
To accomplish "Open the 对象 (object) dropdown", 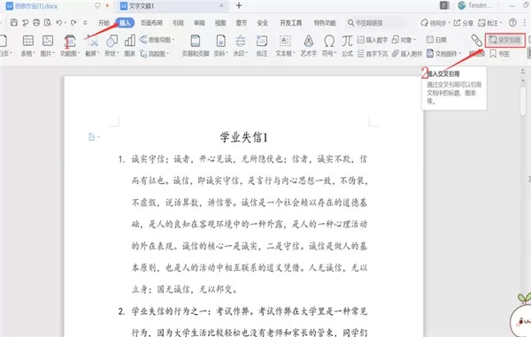I will (x=404, y=40).
